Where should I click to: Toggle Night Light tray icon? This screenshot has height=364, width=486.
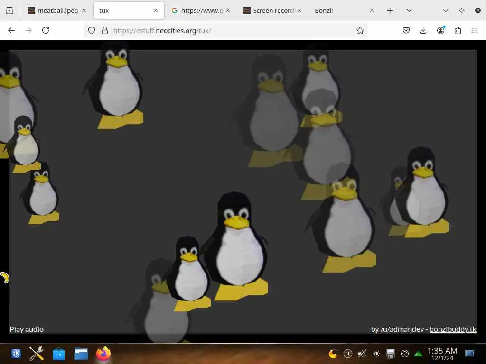333,354
